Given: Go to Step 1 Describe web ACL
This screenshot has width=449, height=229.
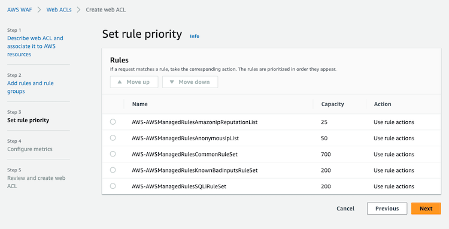Looking at the screenshot, I should tap(35, 46).
